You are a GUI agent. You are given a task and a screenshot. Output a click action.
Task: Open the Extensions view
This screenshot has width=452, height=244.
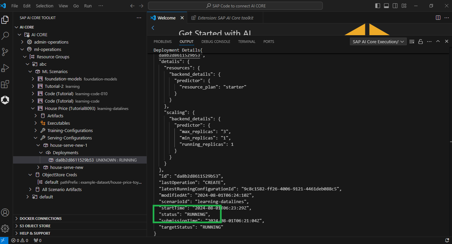click(x=5, y=84)
